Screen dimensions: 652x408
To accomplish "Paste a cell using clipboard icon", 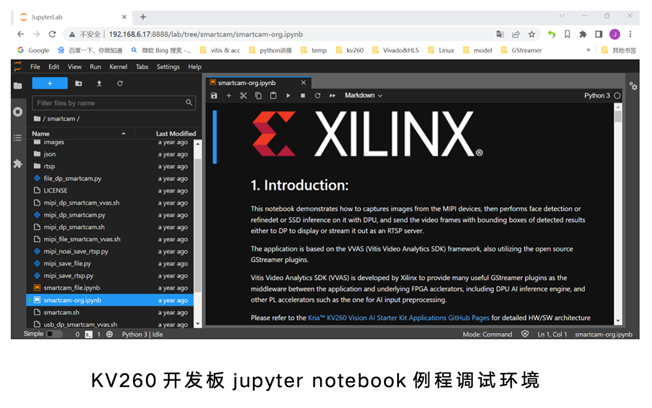I will pos(273,95).
